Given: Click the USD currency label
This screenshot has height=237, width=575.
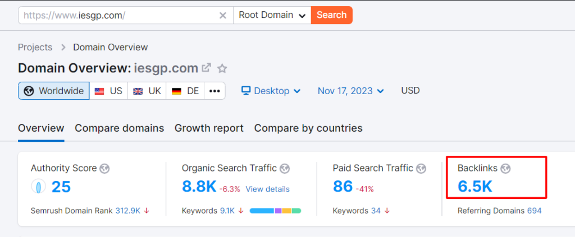Looking at the screenshot, I should 410,91.
